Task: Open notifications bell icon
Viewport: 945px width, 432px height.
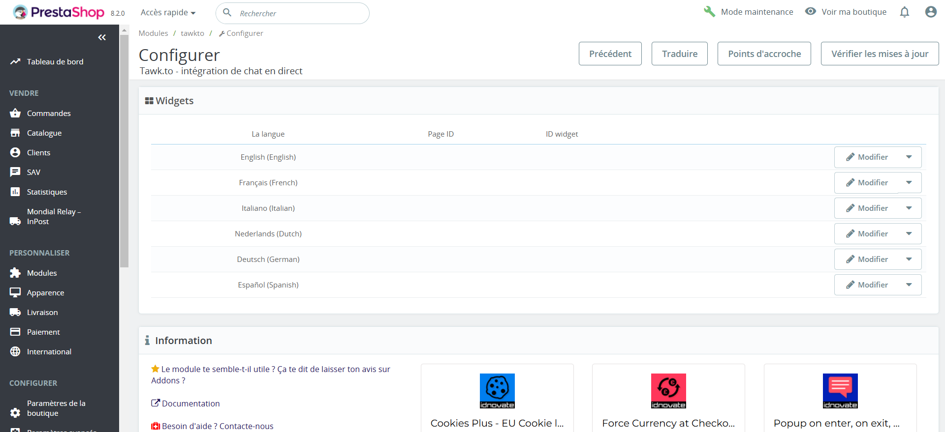Action: coord(904,12)
